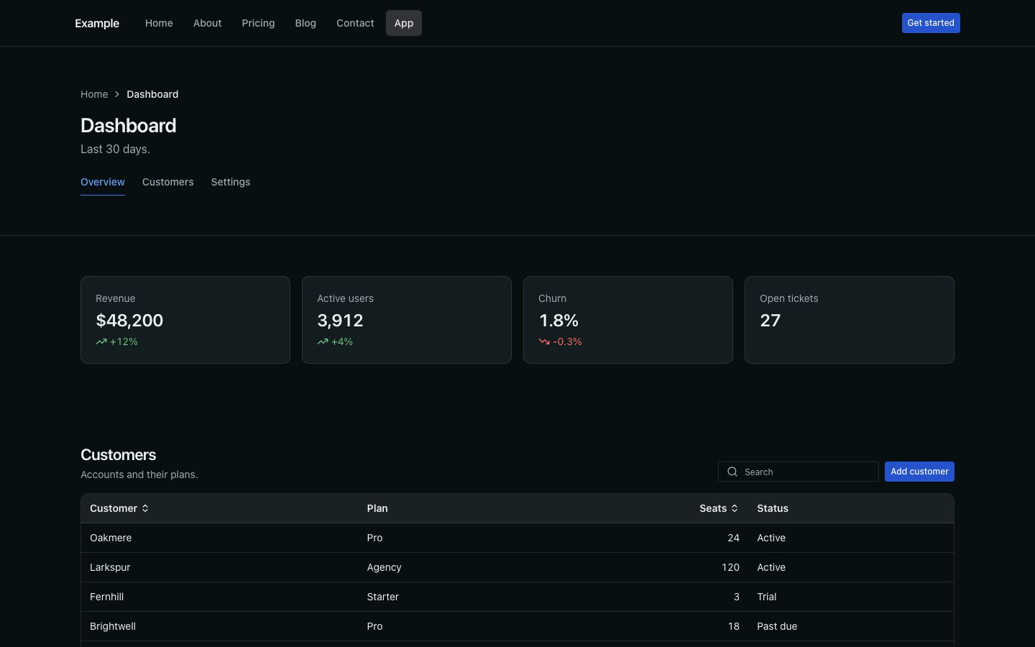This screenshot has width=1035, height=647.
Task: Focus the customer Search input field
Action: pos(799,472)
